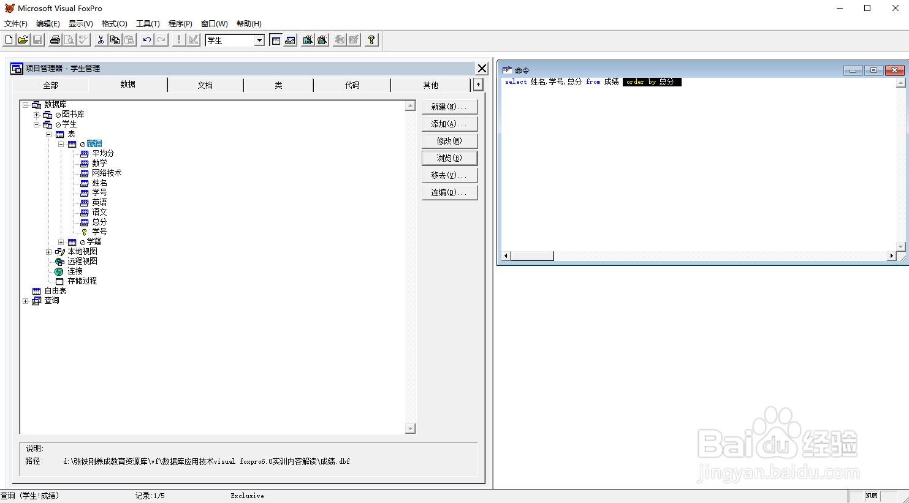Switch to the 类 tab
Image resolution: width=909 pixels, height=503 pixels.
(x=279, y=85)
